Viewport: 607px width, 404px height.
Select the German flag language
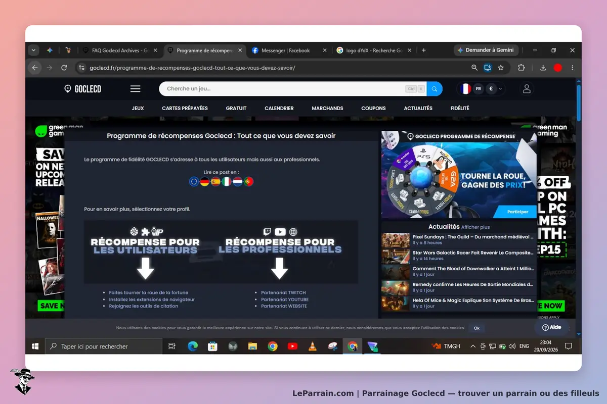[x=205, y=182]
